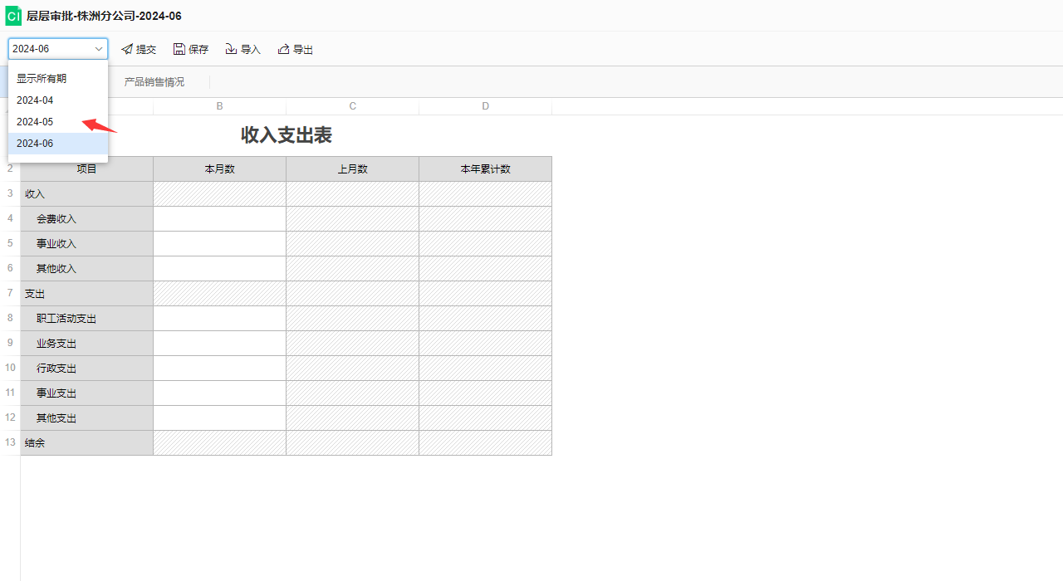Click the import (导入) icon in toolbar
1063x581 pixels.
[x=232, y=50]
